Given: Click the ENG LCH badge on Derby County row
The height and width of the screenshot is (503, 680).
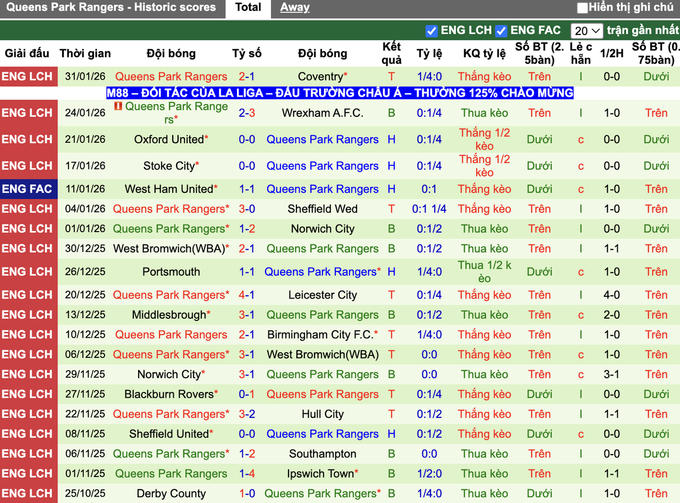Looking at the screenshot, I should point(29,493).
